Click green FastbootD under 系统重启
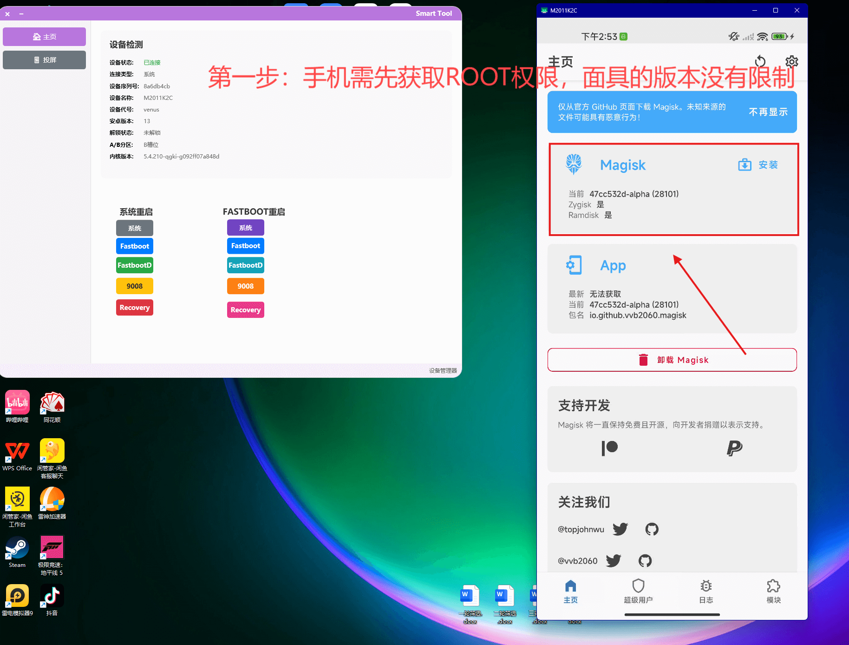 pyautogui.click(x=135, y=265)
